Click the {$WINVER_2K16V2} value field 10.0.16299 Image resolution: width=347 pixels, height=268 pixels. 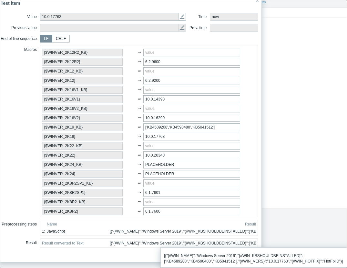tap(191, 118)
